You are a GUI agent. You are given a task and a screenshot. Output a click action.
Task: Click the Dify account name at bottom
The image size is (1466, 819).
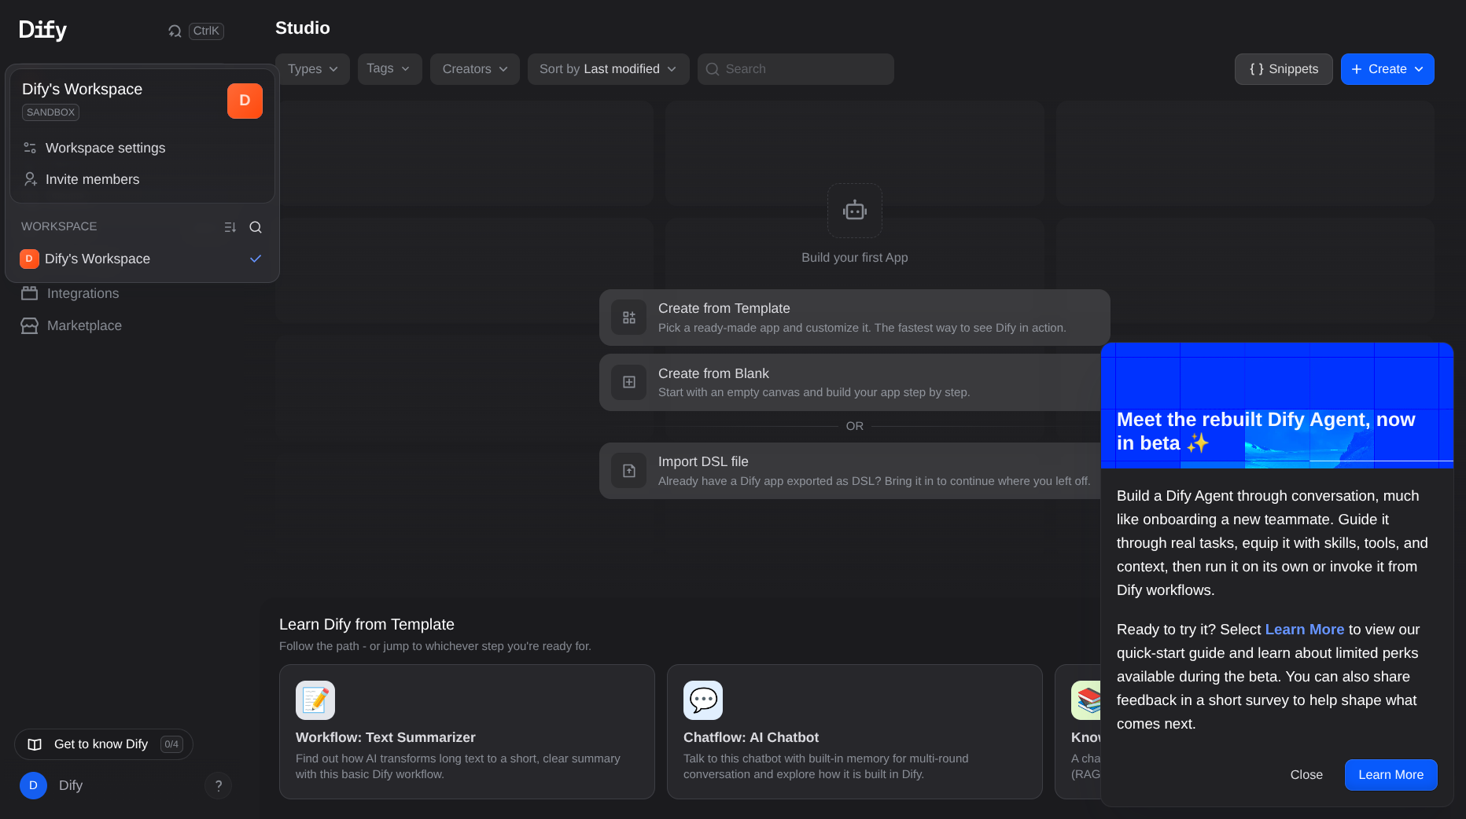(x=71, y=785)
